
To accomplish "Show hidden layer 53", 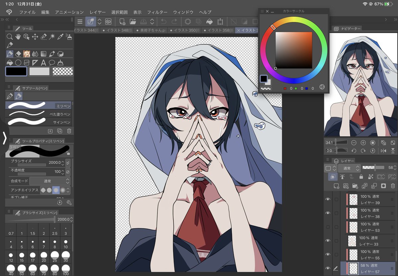I will (328, 227).
